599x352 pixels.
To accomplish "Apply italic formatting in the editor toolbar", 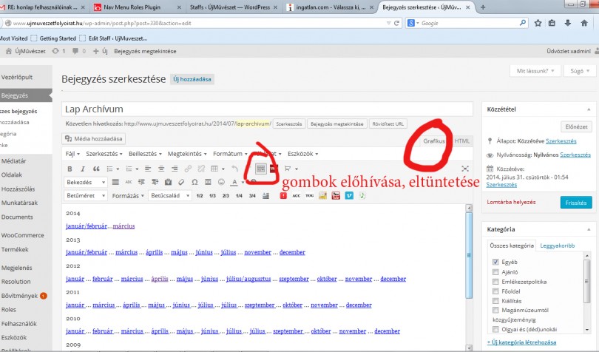I will click(x=81, y=169).
